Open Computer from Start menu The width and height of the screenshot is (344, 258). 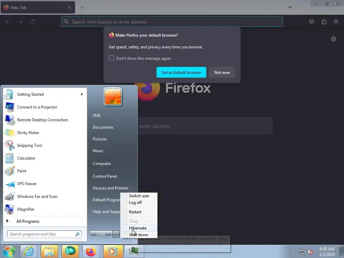pyautogui.click(x=102, y=164)
